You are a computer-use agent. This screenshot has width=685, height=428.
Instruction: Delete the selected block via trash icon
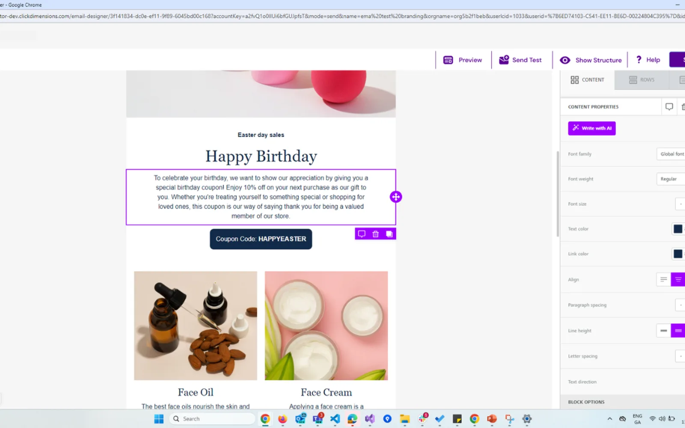[x=375, y=234]
